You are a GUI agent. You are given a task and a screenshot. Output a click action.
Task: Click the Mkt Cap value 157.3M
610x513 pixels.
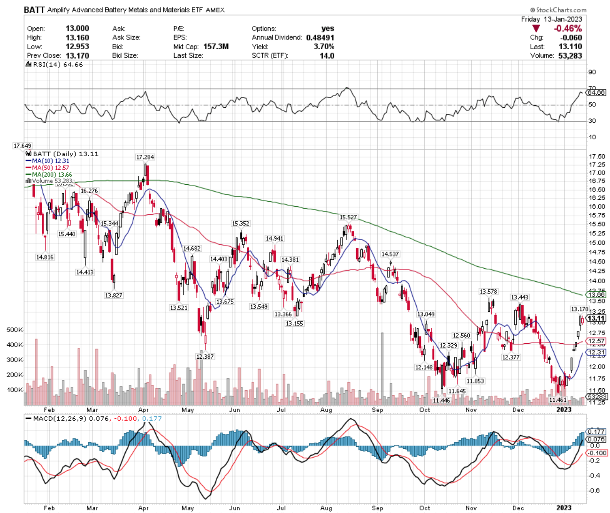pos(216,46)
